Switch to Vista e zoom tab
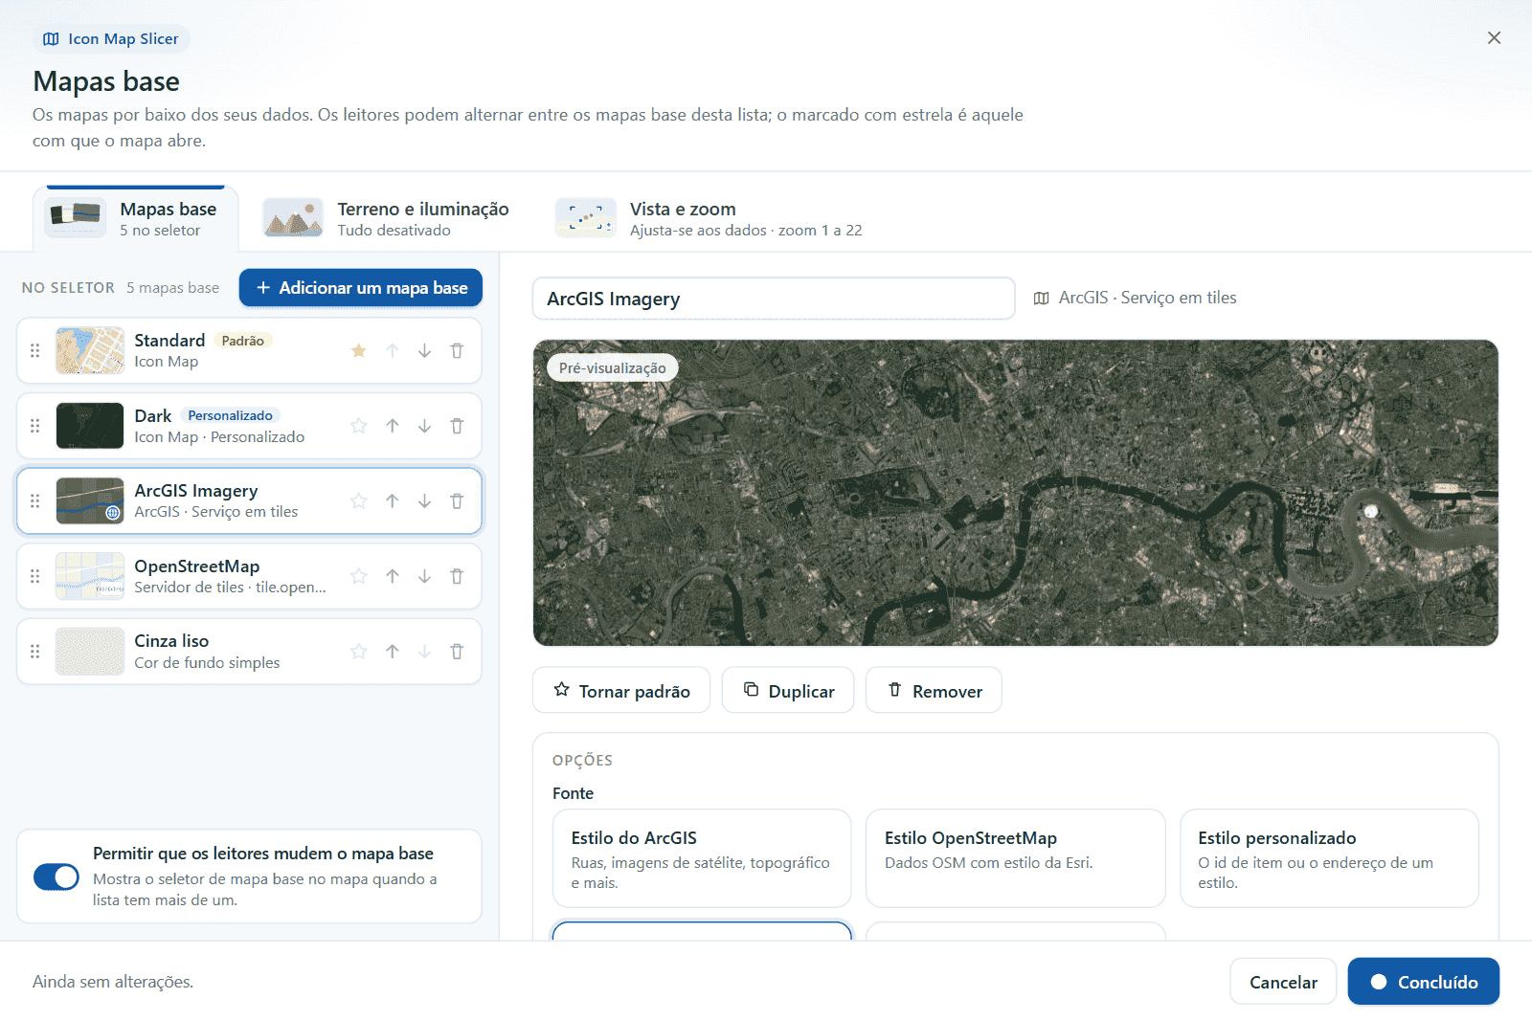Screen dimensions: 1532x1021 (710, 219)
